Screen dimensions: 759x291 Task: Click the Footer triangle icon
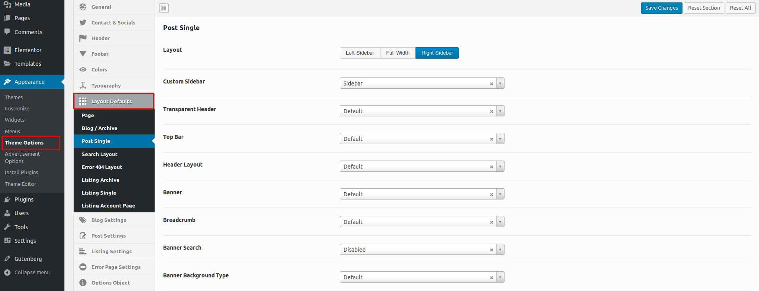pos(83,54)
